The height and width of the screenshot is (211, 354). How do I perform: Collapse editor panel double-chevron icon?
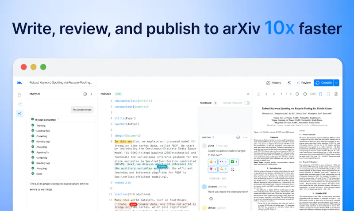248,94
